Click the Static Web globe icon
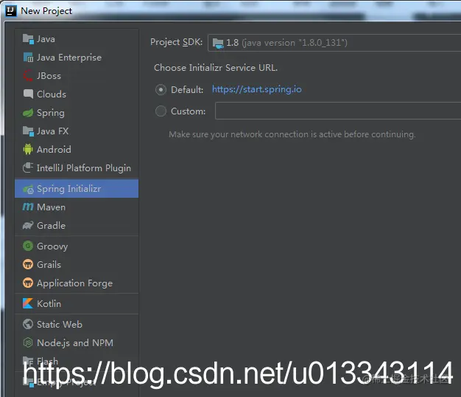The image size is (461, 397). click(x=28, y=324)
